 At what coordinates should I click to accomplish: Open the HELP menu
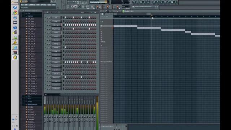pyautogui.click(x=54, y=5)
